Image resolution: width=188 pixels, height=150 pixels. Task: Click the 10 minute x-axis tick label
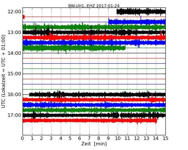118,138
